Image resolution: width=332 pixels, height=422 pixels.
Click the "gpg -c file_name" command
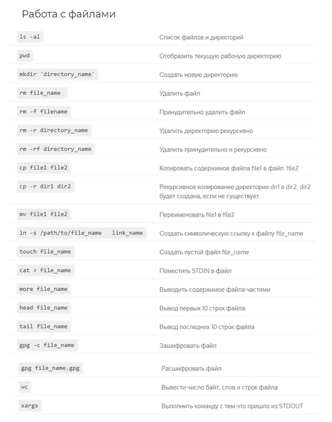(x=47, y=345)
